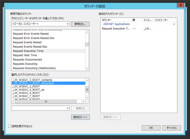Click the カウンター column header
Image resolution: width=190 pixels, height=139 pixels.
point(116,20)
